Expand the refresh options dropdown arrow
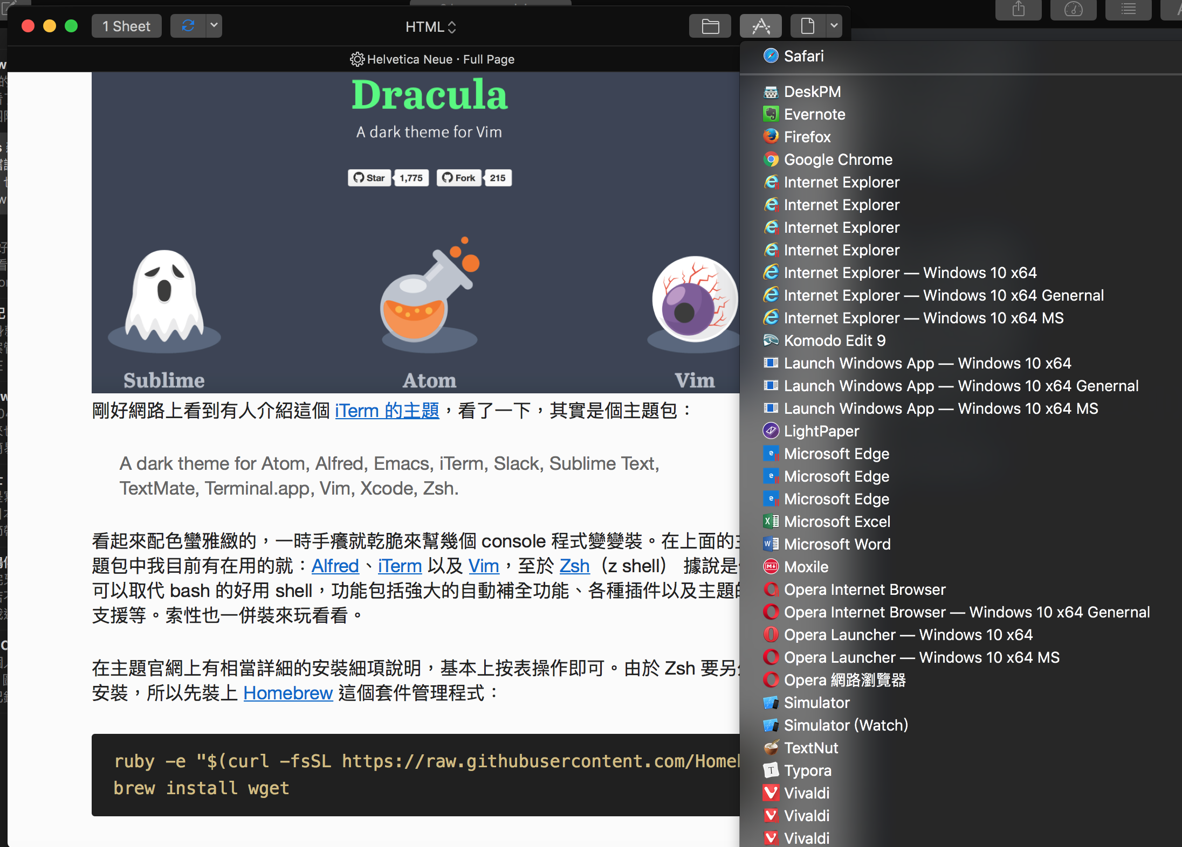The width and height of the screenshot is (1182, 847). [214, 26]
